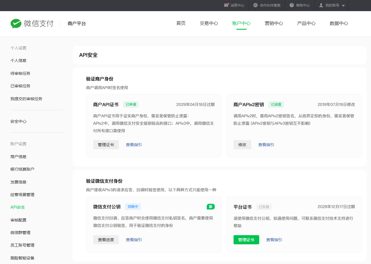371x264 pixels.
Task: Click the 验证微信支付身份 section heading
Action: pyautogui.click(x=104, y=181)
